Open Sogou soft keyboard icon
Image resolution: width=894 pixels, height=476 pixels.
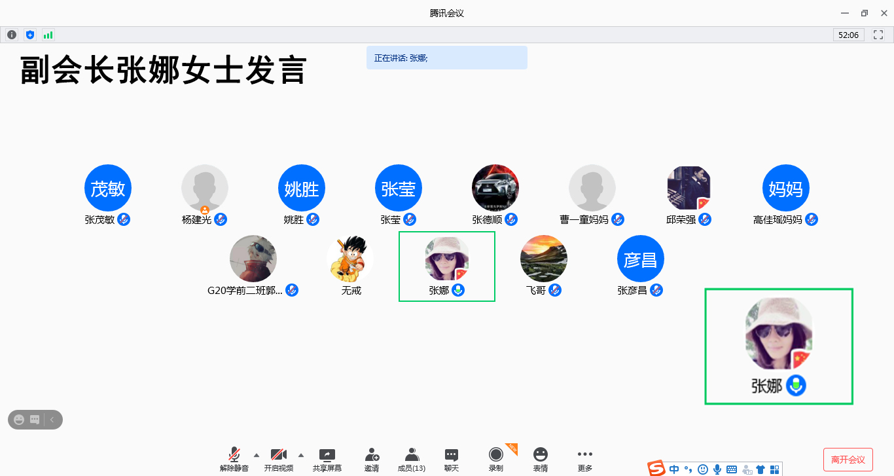click(x=732, y=469)
